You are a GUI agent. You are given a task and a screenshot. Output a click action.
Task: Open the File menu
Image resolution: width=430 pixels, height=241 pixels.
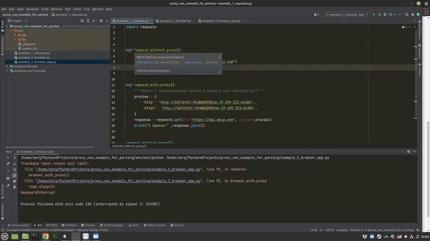(x=3, y=9)
